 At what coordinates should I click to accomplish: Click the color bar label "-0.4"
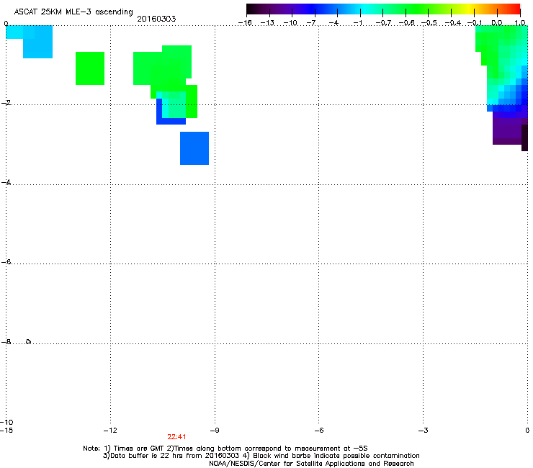click(x=452, y=23)
